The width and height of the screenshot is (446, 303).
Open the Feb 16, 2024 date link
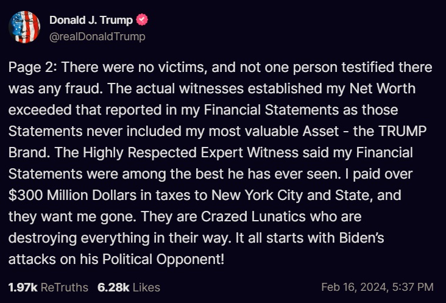(354, 287)
